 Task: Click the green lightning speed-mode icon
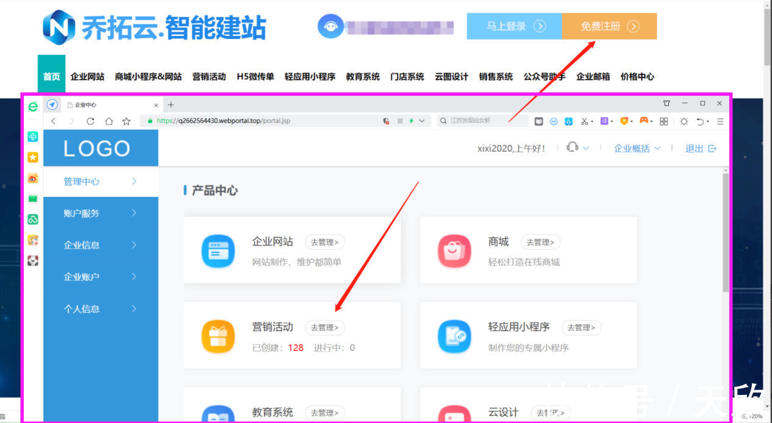[412, 121]
